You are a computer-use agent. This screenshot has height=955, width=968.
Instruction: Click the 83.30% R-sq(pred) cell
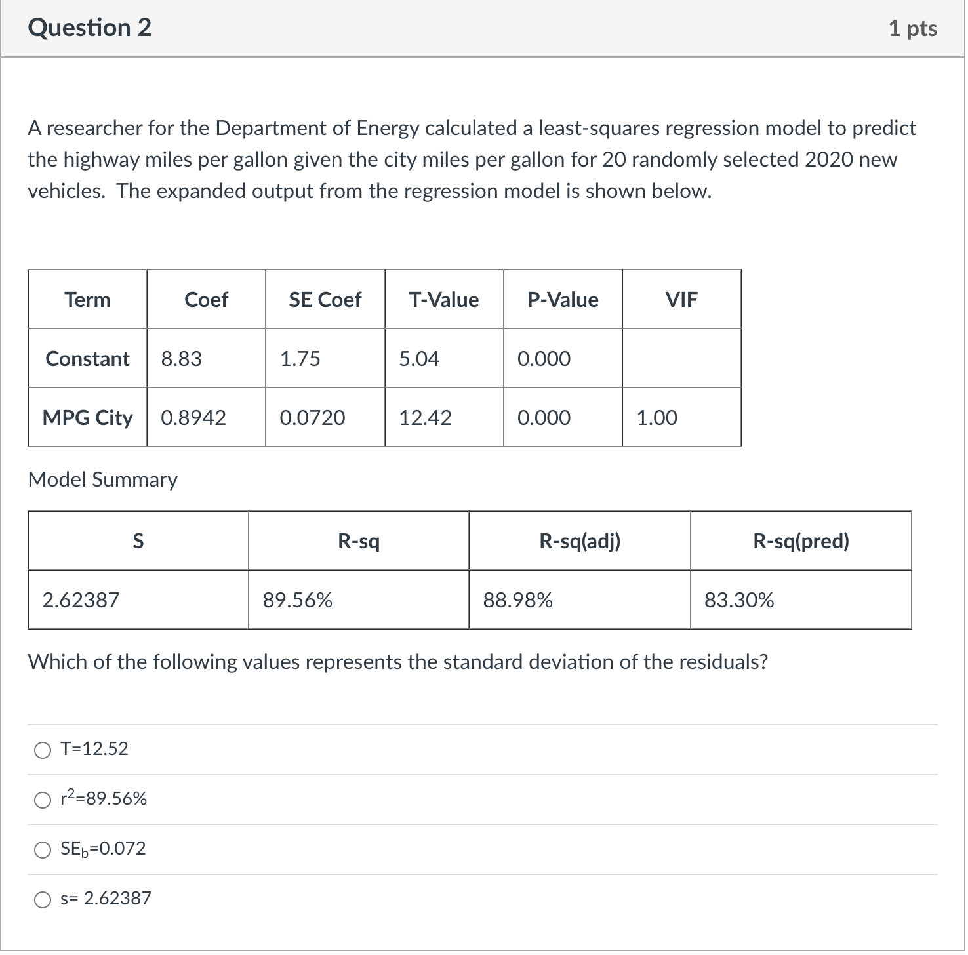[801, 600]
